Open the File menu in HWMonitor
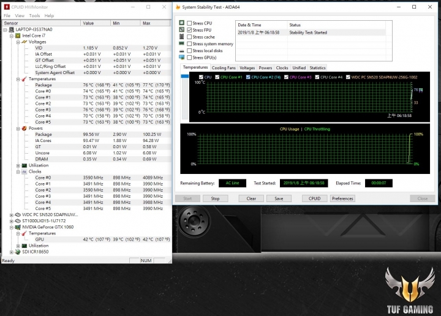Screen dimensions: 441x316 (x=7, y=16)
